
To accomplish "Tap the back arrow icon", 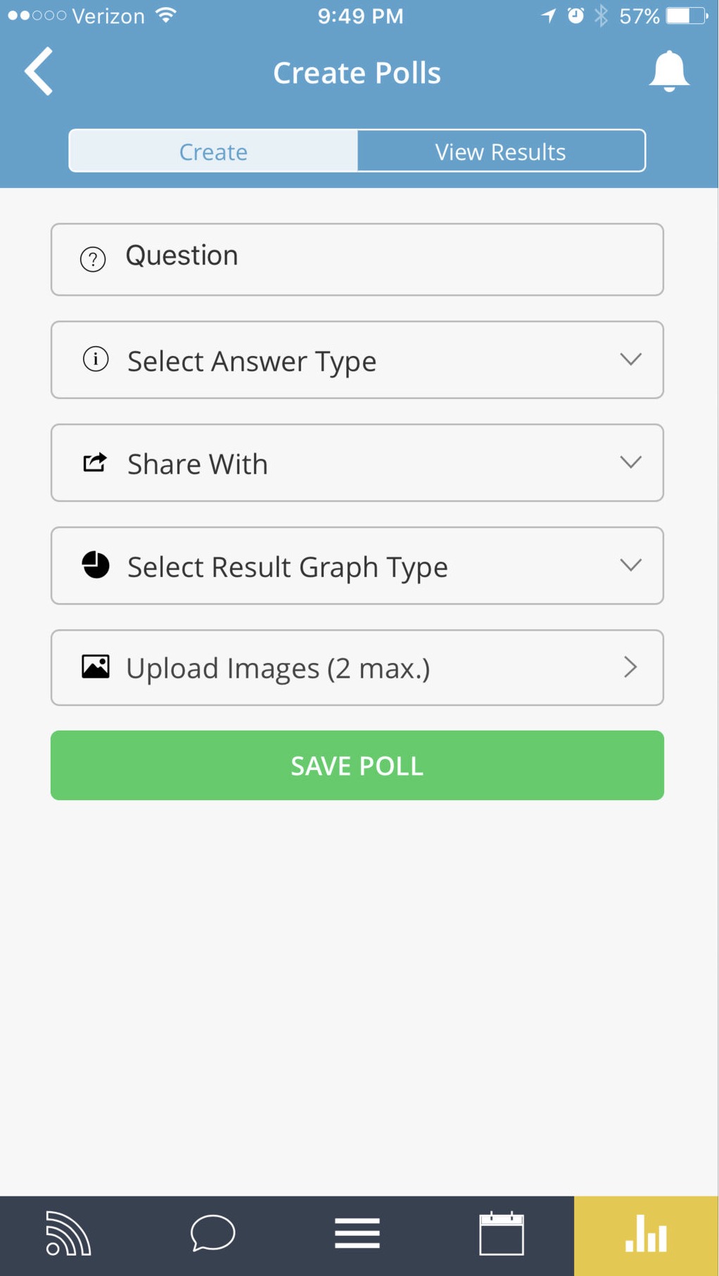I will click(39, 72).
